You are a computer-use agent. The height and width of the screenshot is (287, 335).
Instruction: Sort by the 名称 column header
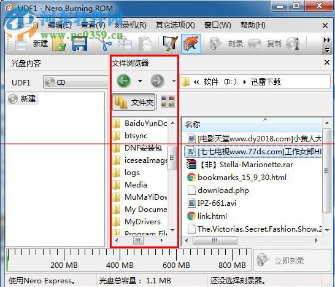click(x=252, y=124)
